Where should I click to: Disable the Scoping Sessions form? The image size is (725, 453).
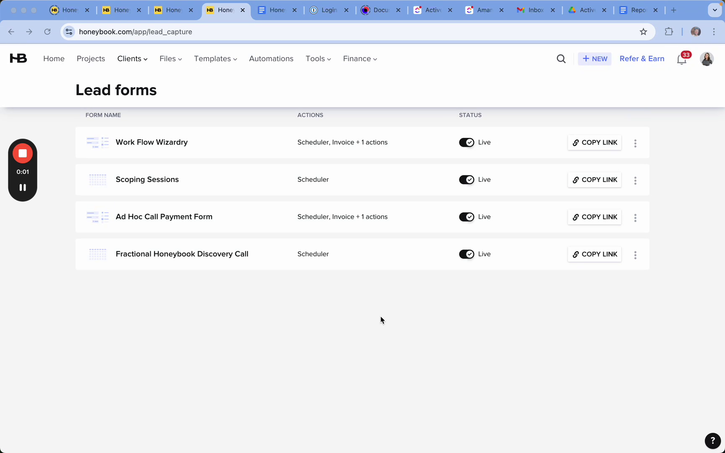[467, 180]
